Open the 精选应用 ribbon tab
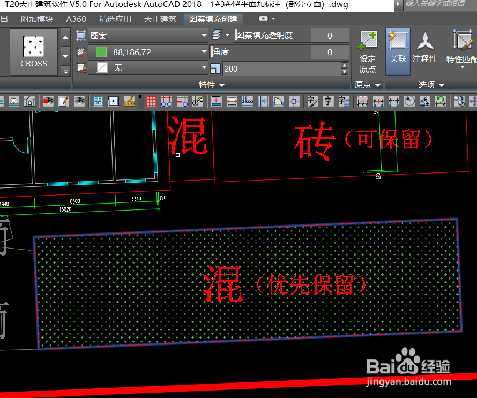This screenshot has height=398, width=477. coord(115,19)
